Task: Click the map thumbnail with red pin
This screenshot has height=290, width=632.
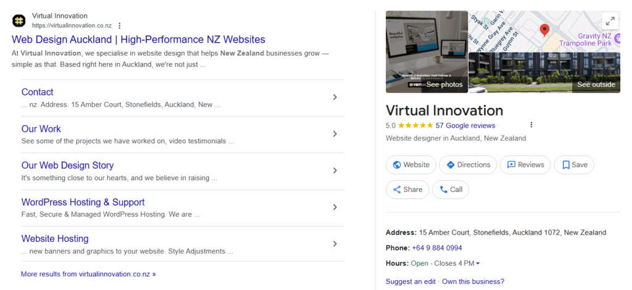Action: [544, 31]
